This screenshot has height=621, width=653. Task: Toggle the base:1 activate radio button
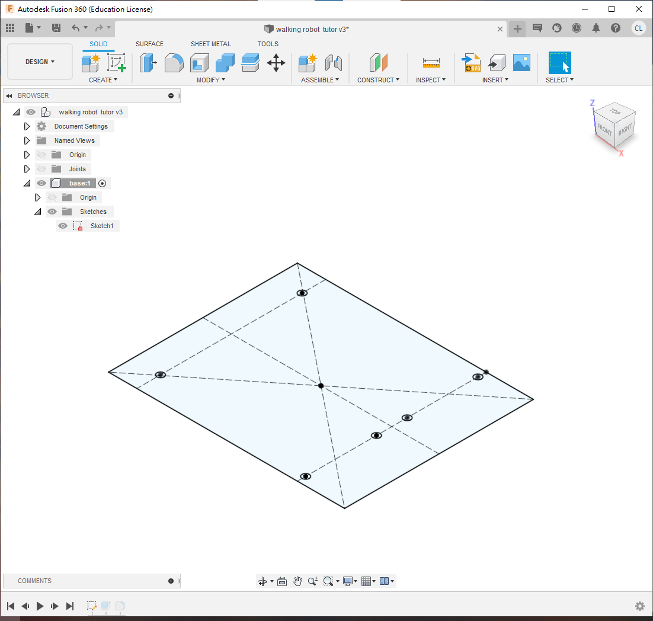tap(103, 183)
